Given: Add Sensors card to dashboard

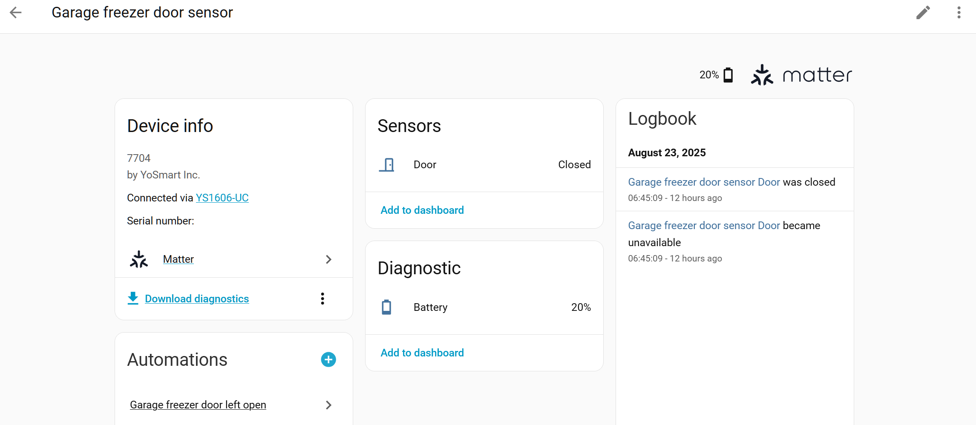Looking at the screenshot, I should [x=422, y=210].
